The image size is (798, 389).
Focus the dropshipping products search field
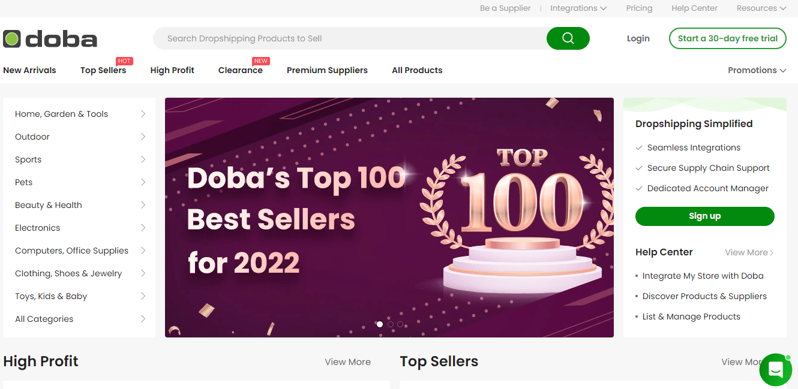click(x=348, y=38)
